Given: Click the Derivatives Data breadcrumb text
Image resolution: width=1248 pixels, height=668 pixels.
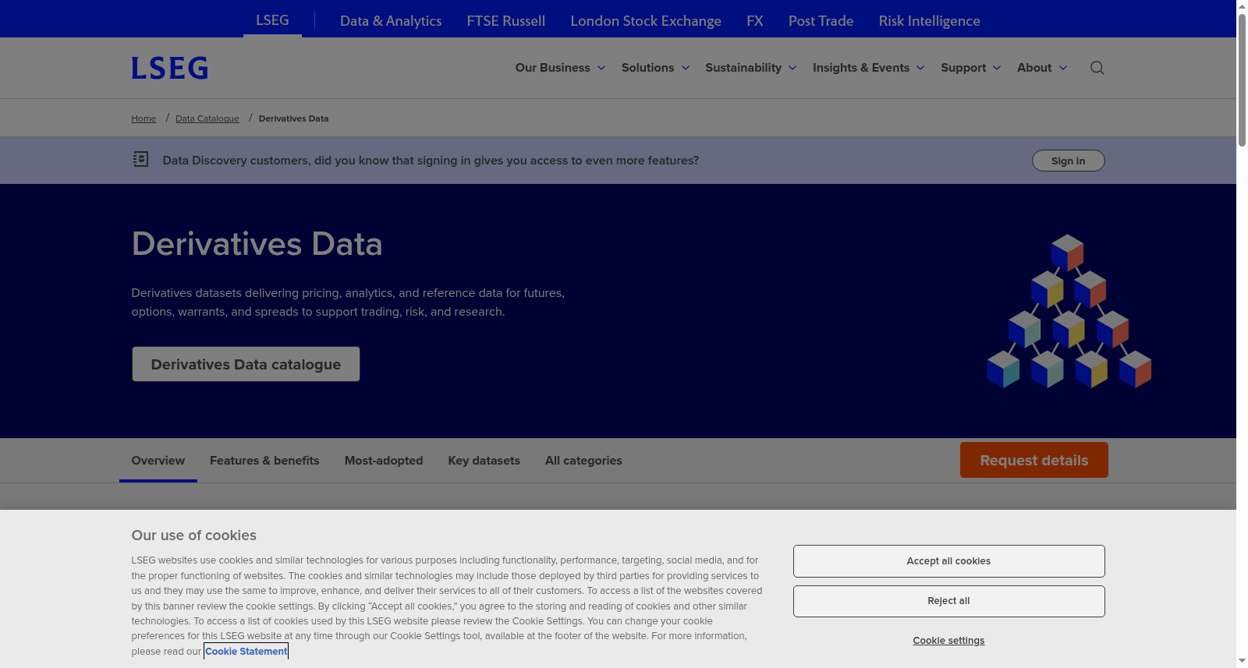Looking at the screenshot, I should [x=293, y=118].
